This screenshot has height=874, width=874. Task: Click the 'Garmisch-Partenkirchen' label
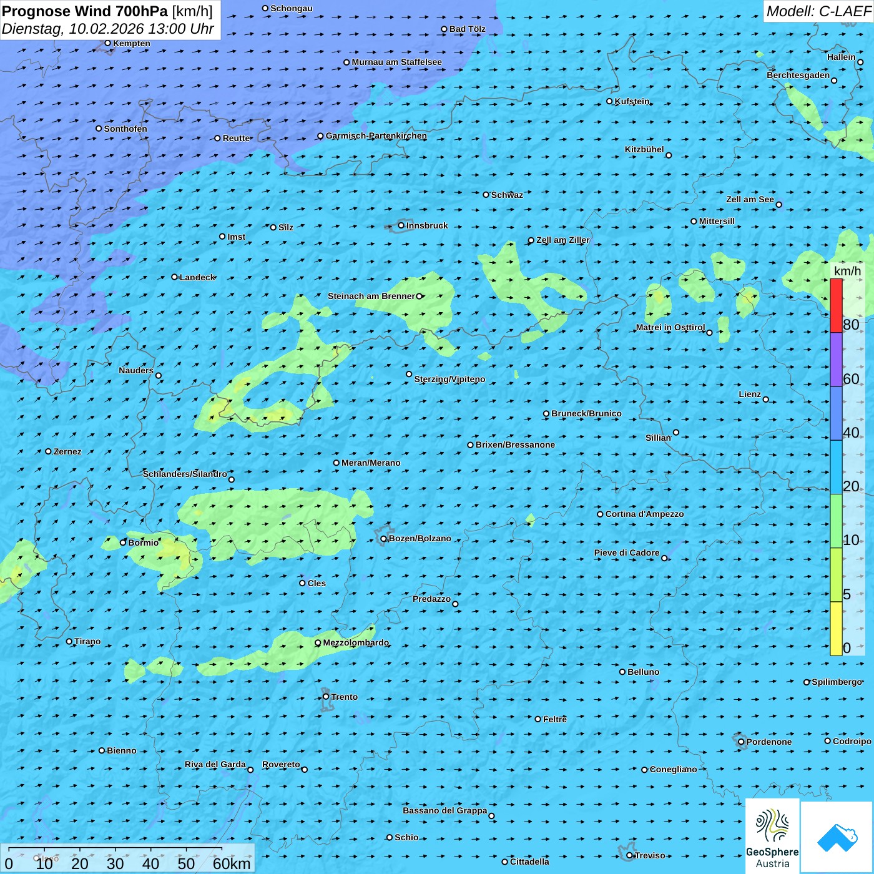376,135
